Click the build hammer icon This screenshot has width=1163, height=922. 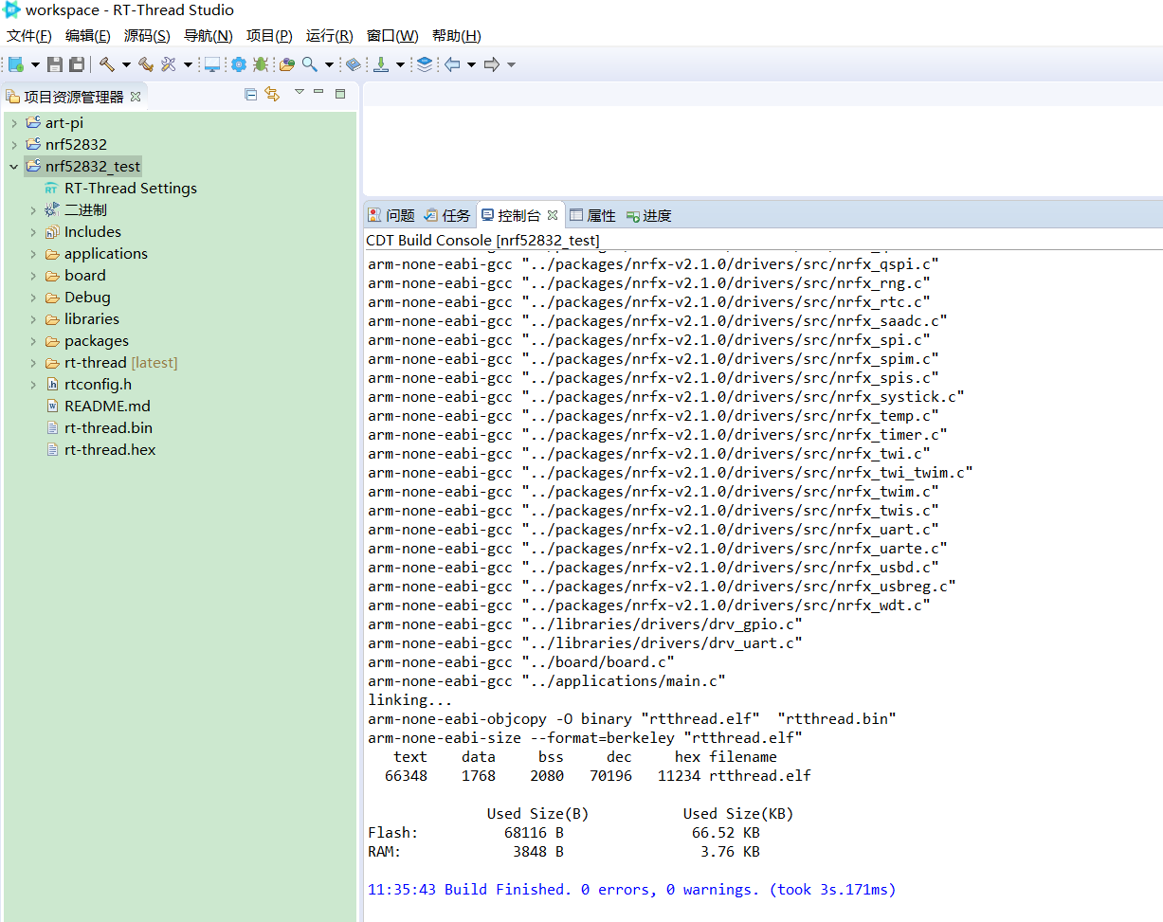(x=106, y=64)
